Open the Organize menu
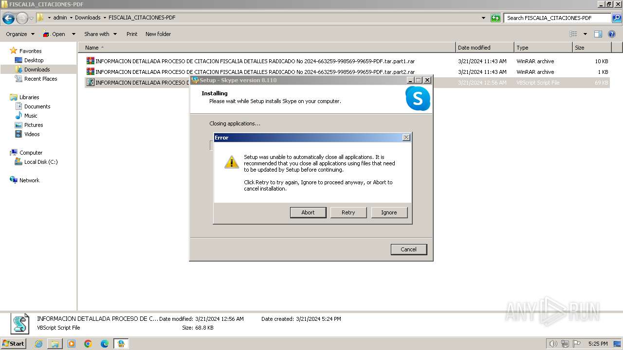This screenshot has width=623, height=350. [20, 34]
